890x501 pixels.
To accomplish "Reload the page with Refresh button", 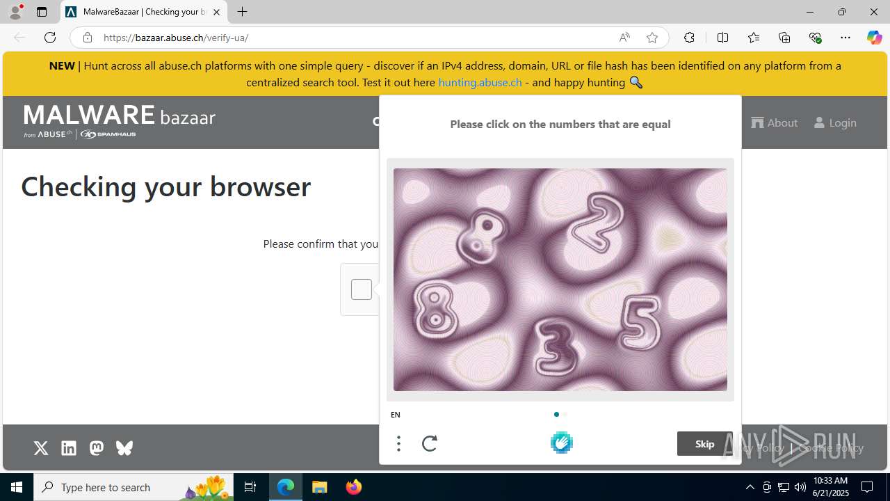I will [x=50, y=38].
